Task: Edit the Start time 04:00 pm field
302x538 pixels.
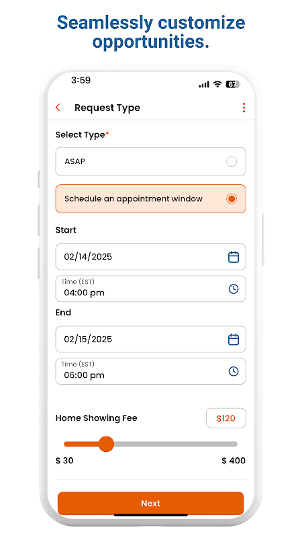Action: click(x=150, y=289)
